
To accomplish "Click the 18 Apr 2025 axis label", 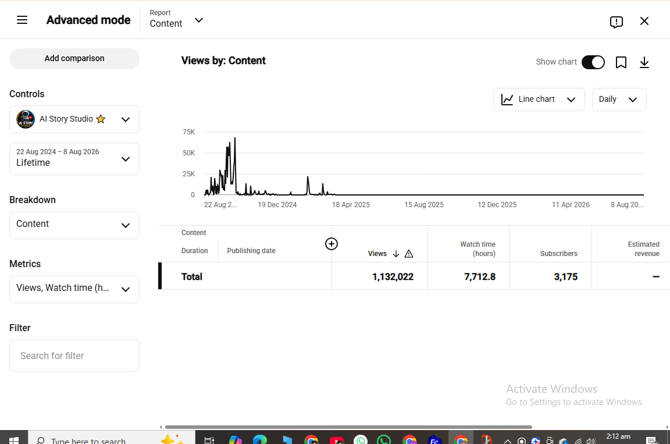I will 351,205.
